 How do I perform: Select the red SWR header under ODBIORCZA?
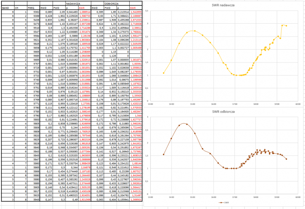pos(133,7)
